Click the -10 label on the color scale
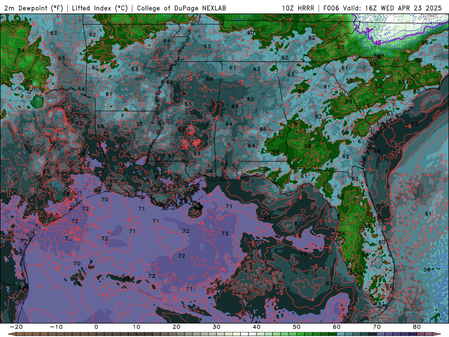Screen dimensions: 449x337 [x=56, y=327]
